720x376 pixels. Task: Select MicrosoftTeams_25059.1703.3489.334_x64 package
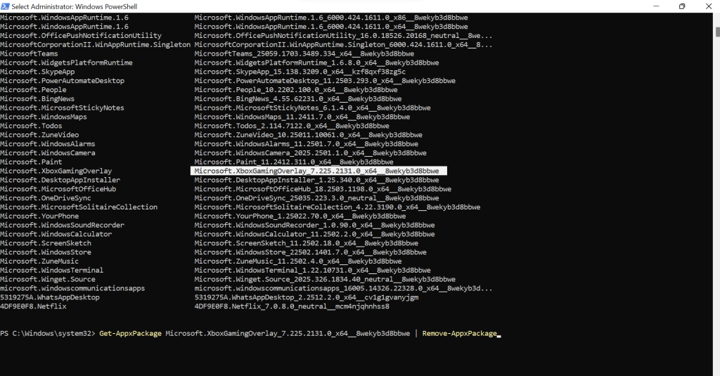click(304, 53)
